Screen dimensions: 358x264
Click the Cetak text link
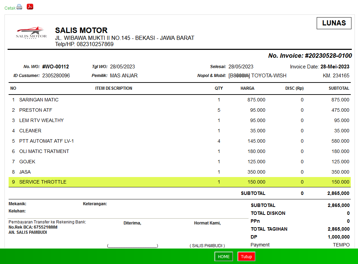pos(10,8)
